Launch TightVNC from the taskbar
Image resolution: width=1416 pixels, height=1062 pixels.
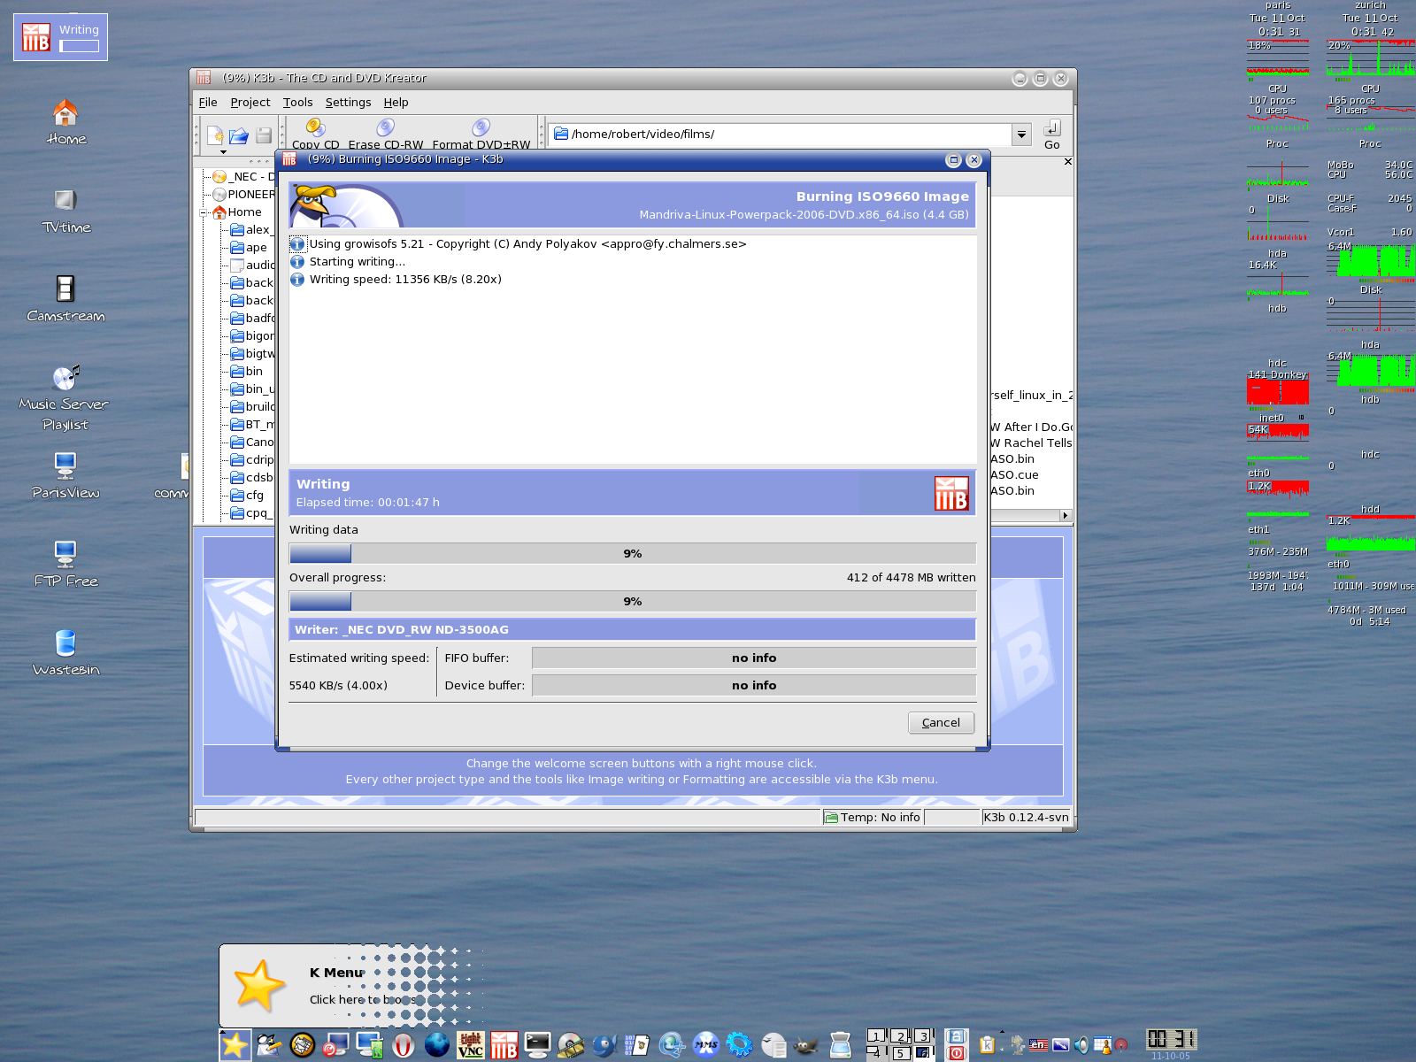point(471,1046)
